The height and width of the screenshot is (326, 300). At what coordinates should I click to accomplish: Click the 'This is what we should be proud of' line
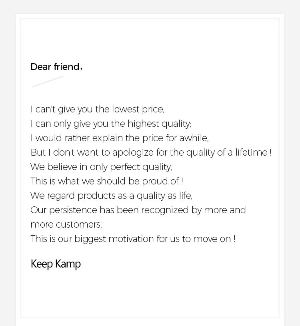coord(107,181)
